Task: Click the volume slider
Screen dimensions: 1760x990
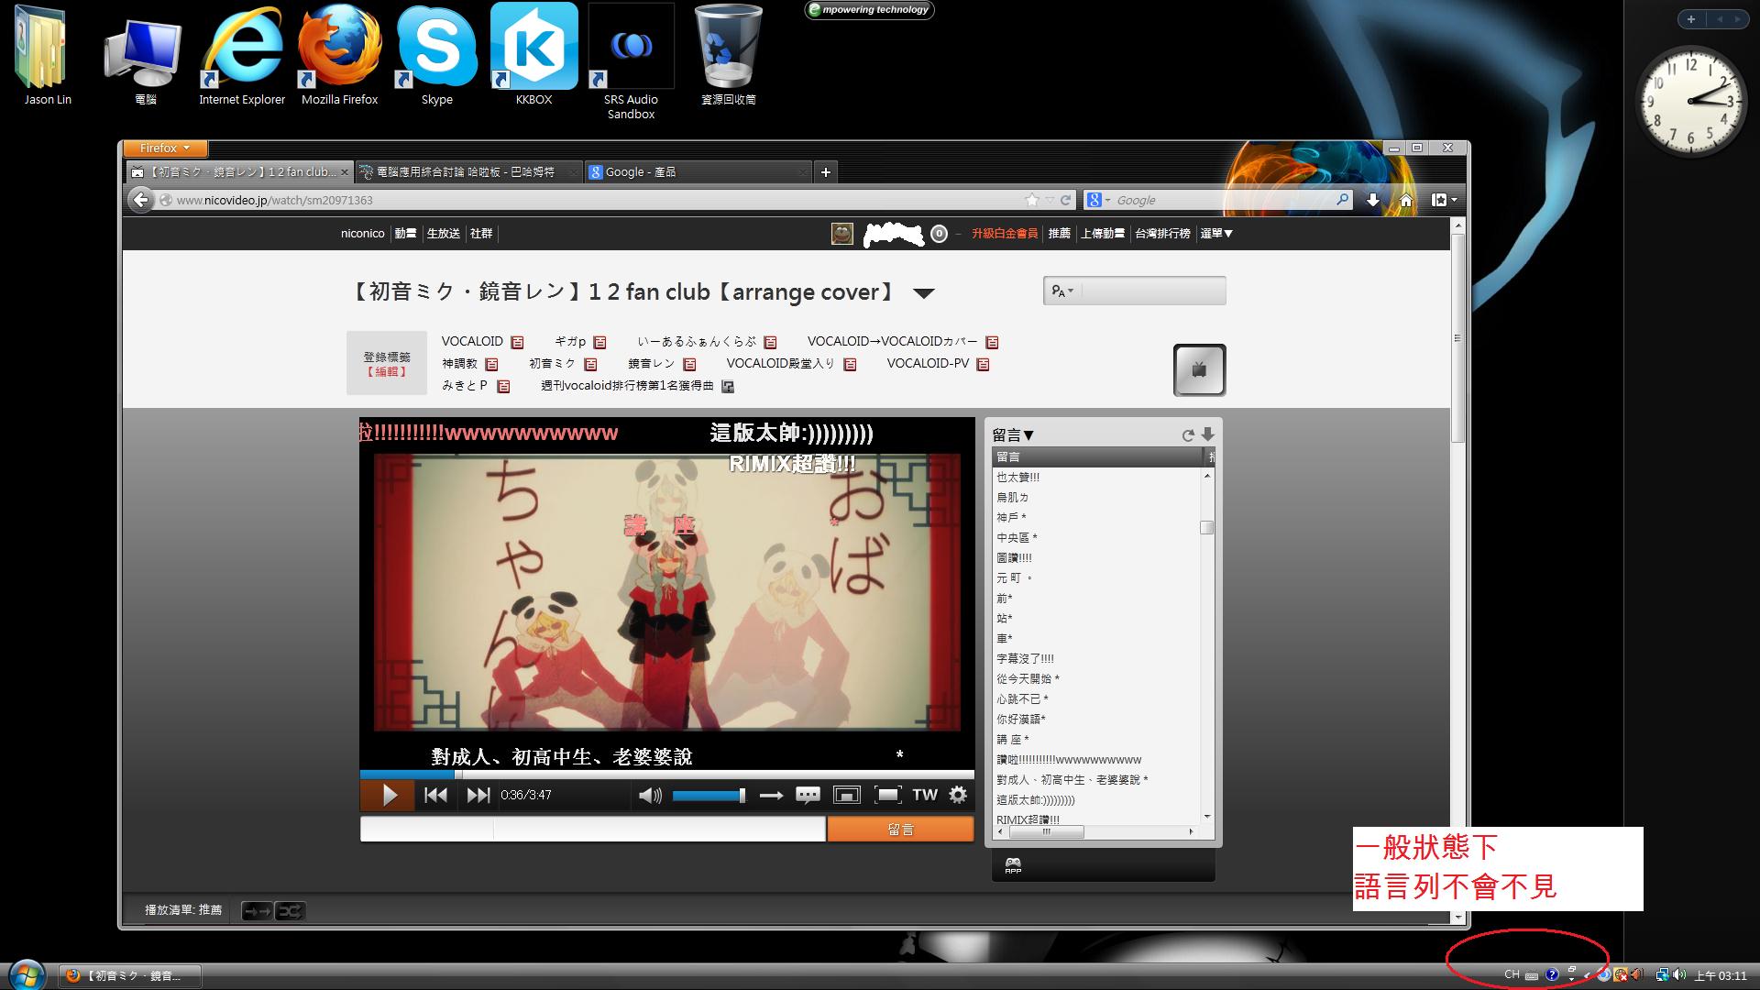Action: [708, 796]
